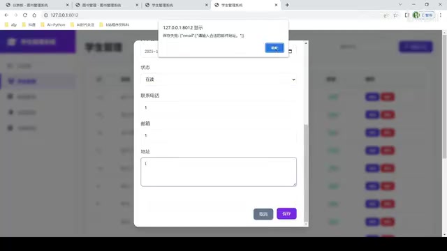Click the modal form scrollbar thumb
The width and height of the screenshot is (447, 251).
[306, 172]
